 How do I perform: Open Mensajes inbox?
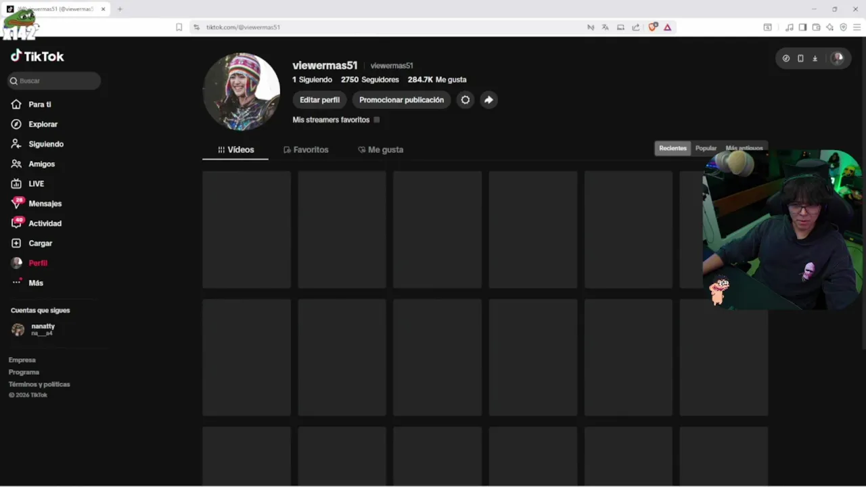tap(37, 204)
